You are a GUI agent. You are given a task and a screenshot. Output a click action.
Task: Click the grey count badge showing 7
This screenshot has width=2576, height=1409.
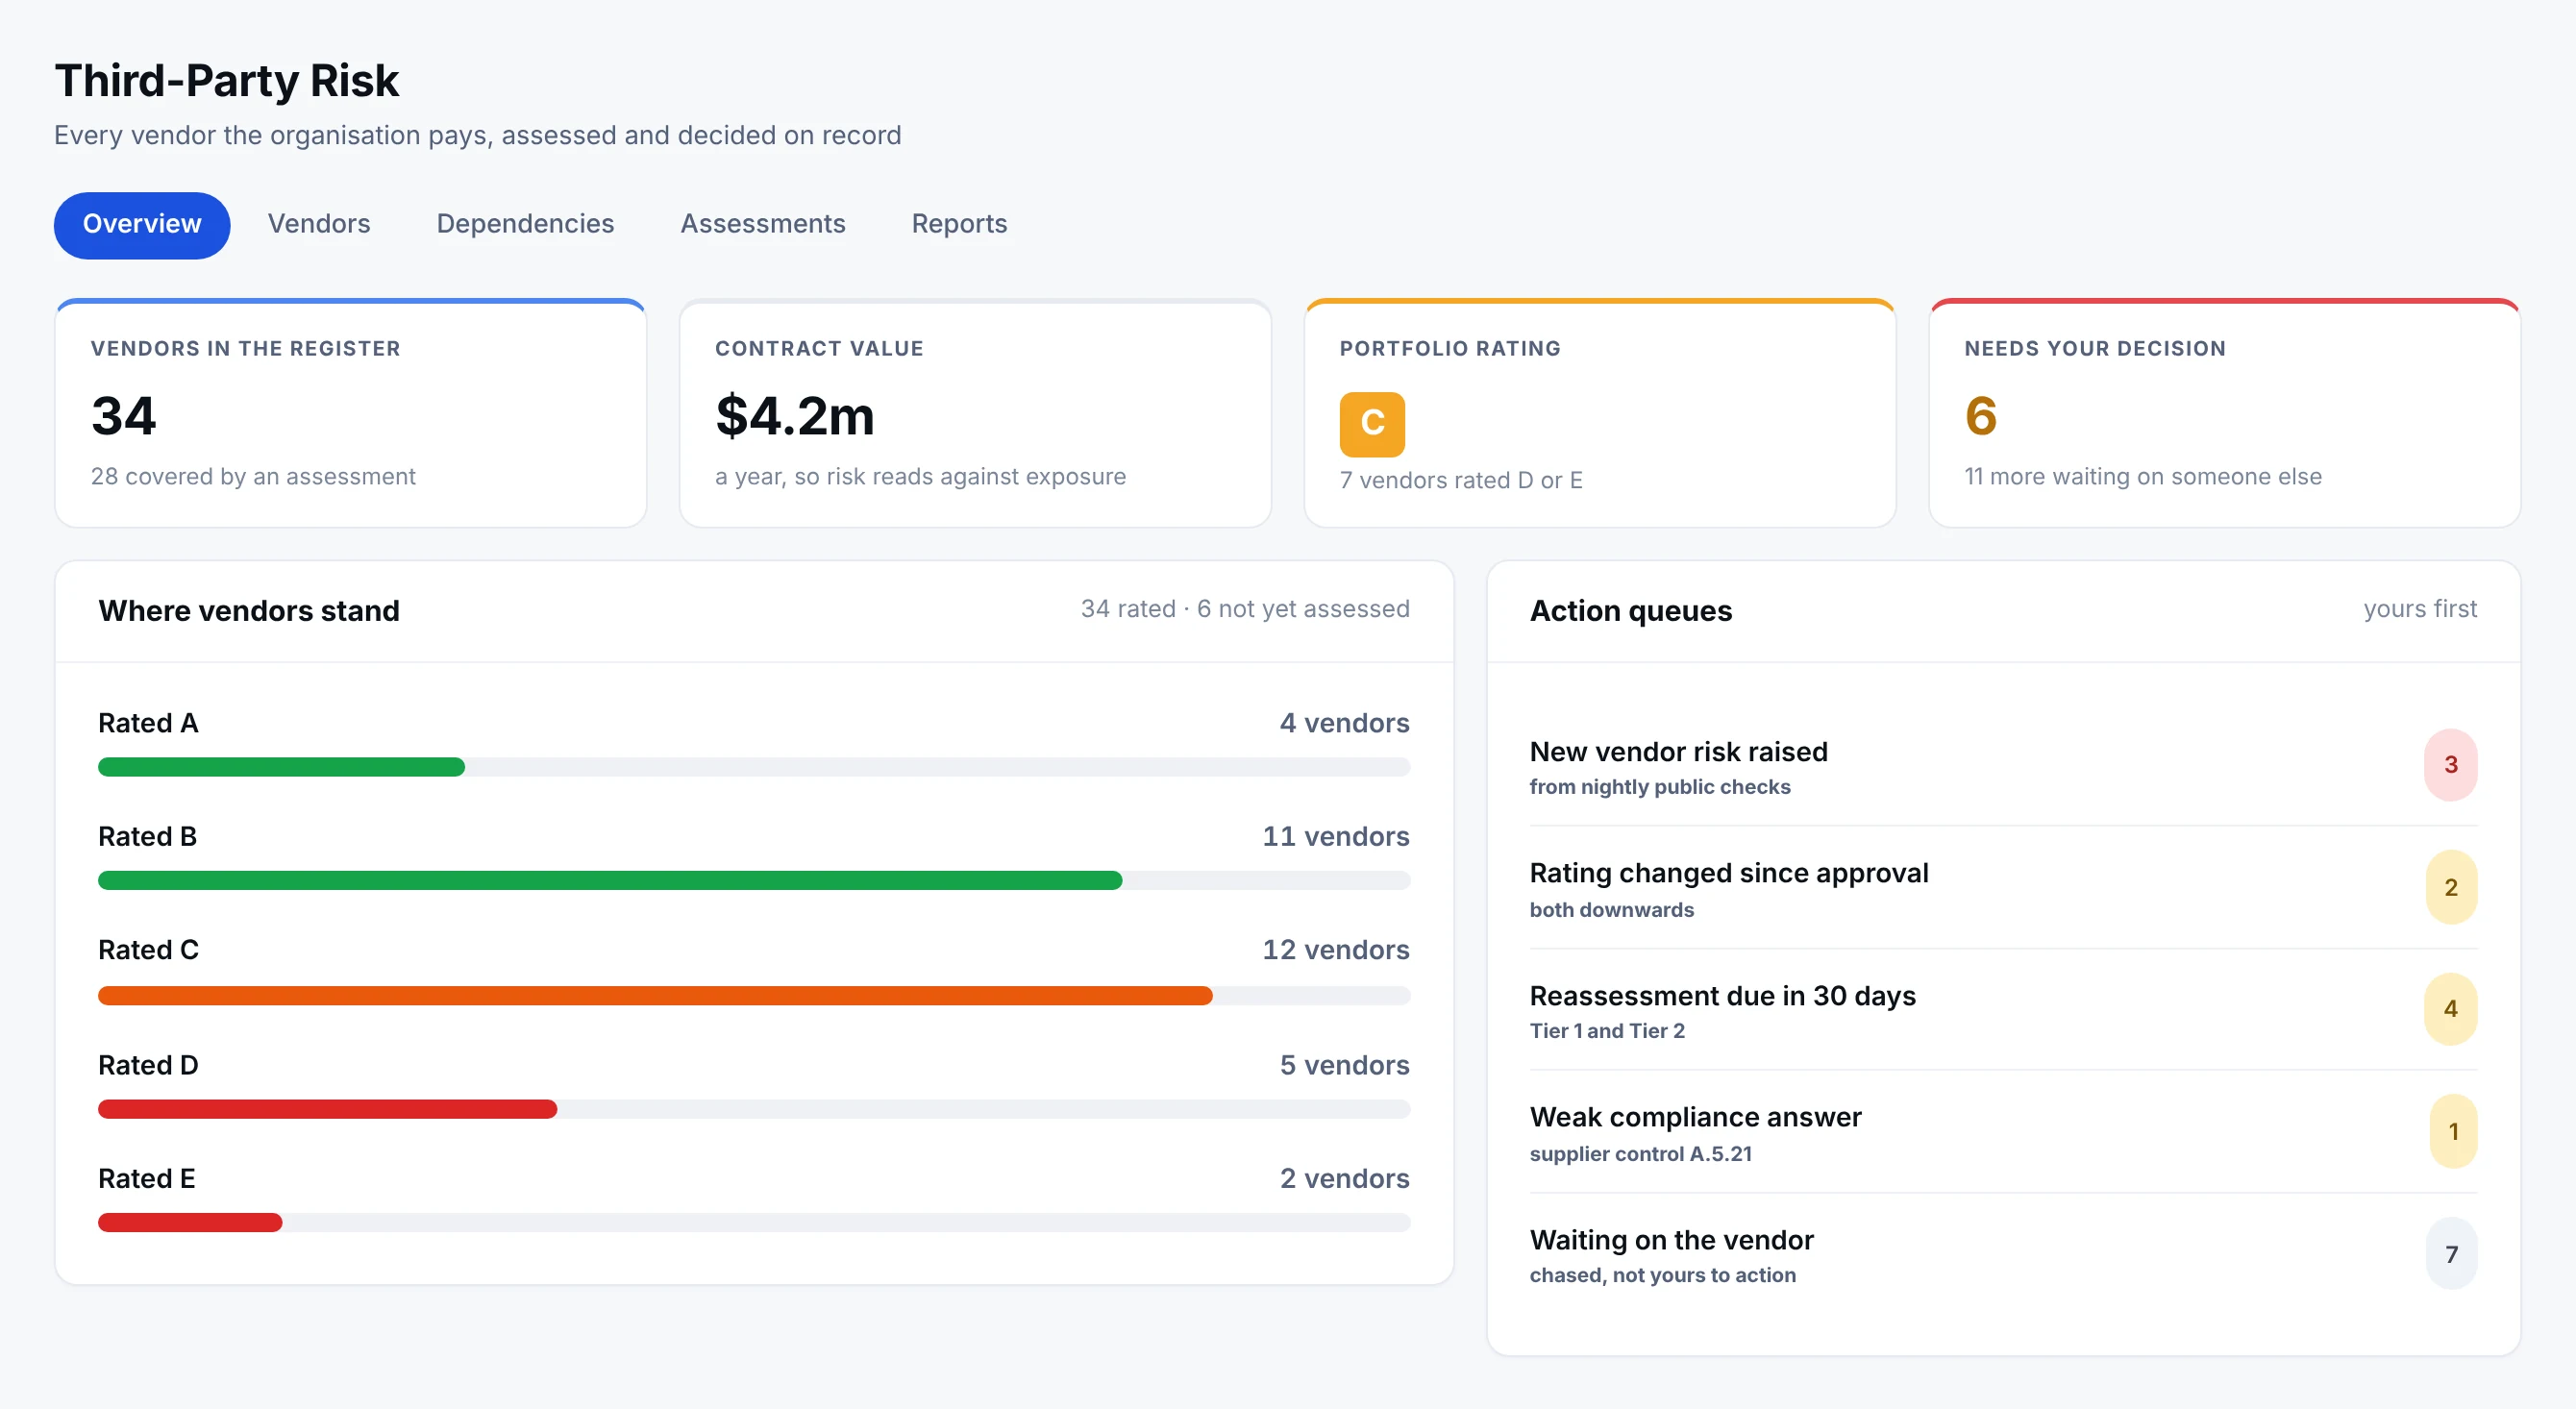[x=2451, y=1254]
